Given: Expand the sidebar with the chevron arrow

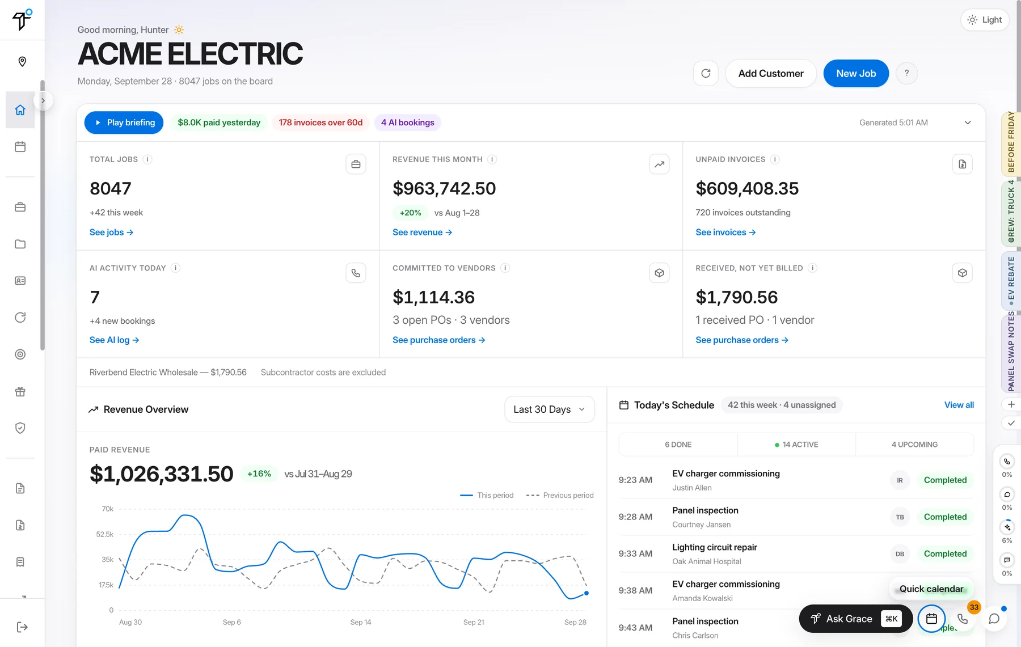Looking at the screenshot, I should click(x=43, y=101).
